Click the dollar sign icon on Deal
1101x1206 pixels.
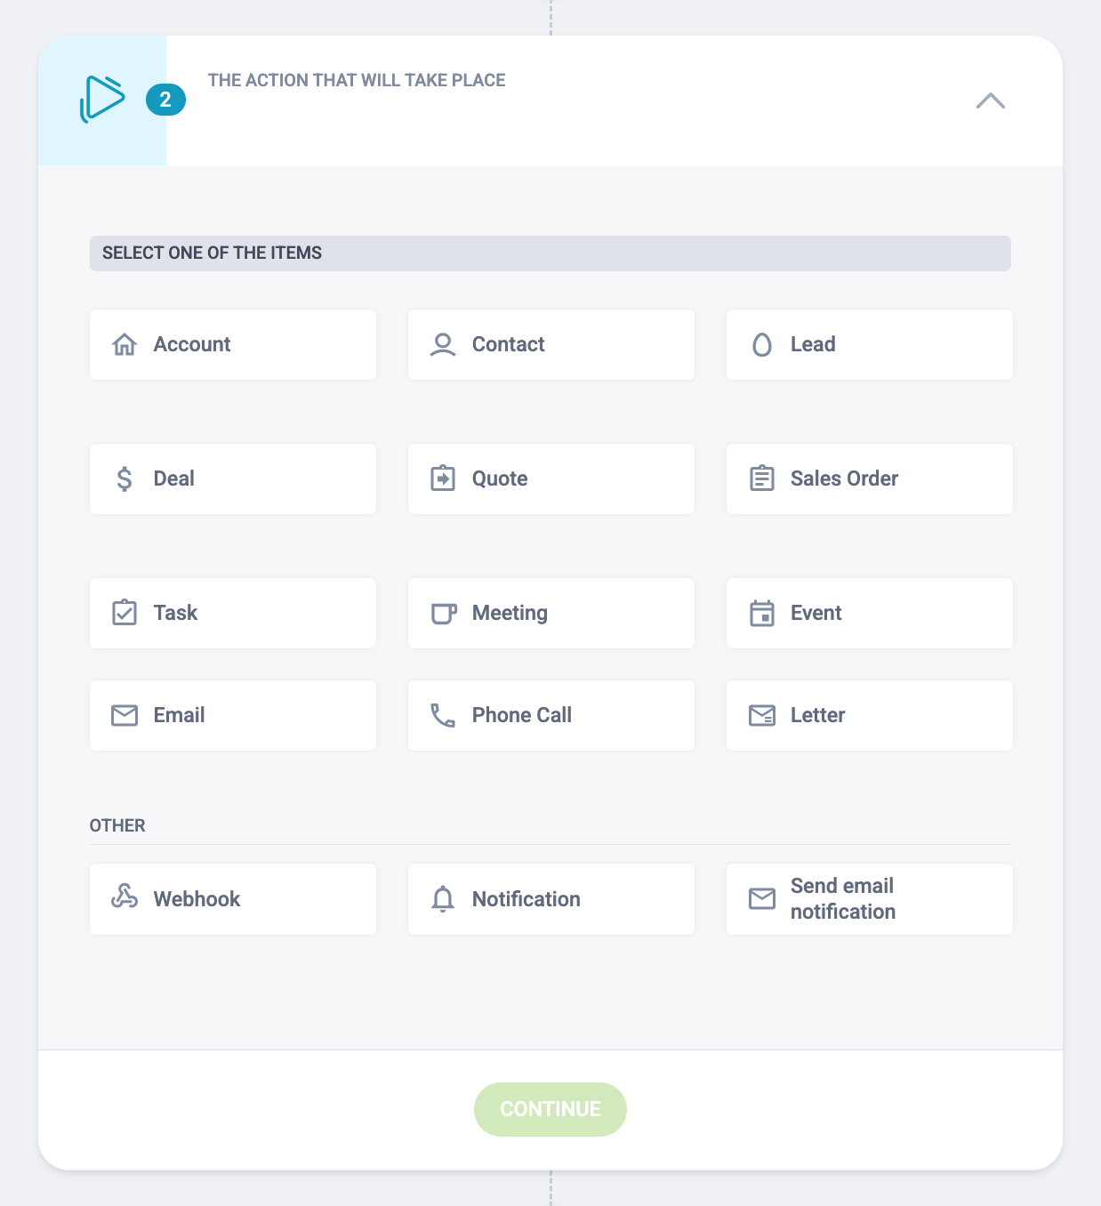125,478
